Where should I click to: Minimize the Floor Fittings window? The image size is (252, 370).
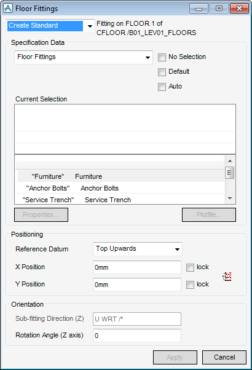pyautogui.click(x=199, y=9)
